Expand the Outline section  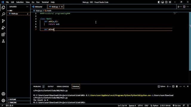pos(19,99)
